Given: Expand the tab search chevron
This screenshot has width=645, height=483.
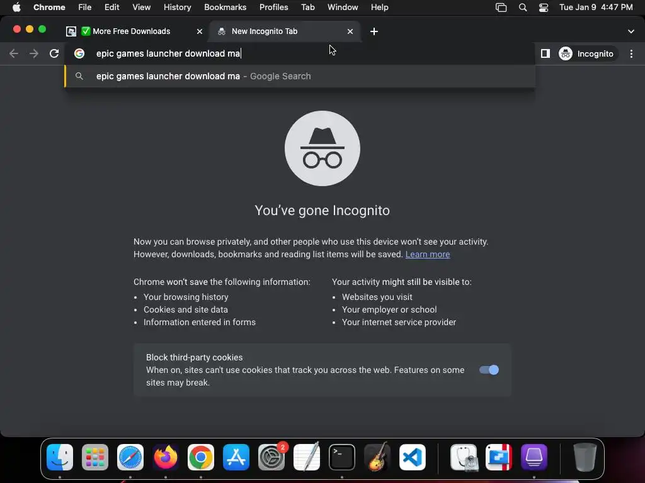Looking at the screenshot, I should pos(631,31).
